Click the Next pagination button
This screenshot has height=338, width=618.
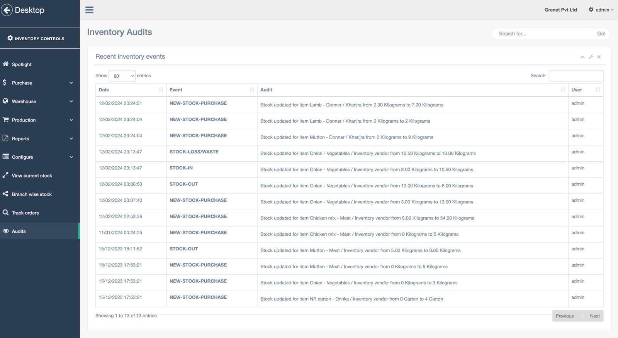[x=594, y=316]
